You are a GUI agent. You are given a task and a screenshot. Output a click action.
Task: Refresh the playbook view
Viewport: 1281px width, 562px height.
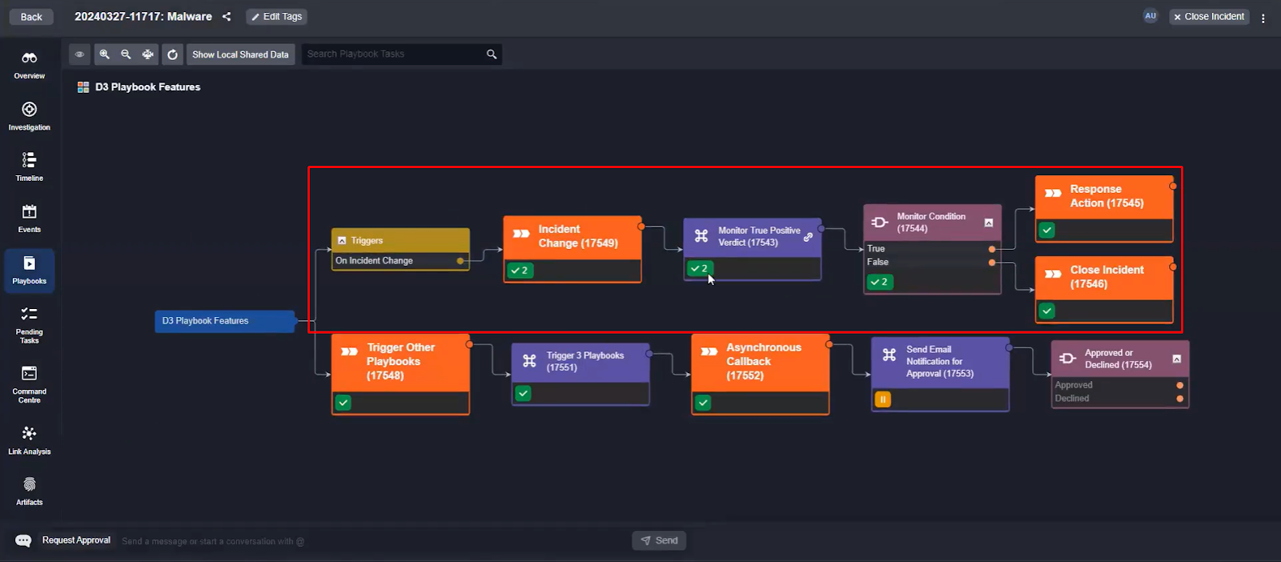click(172, 54)
